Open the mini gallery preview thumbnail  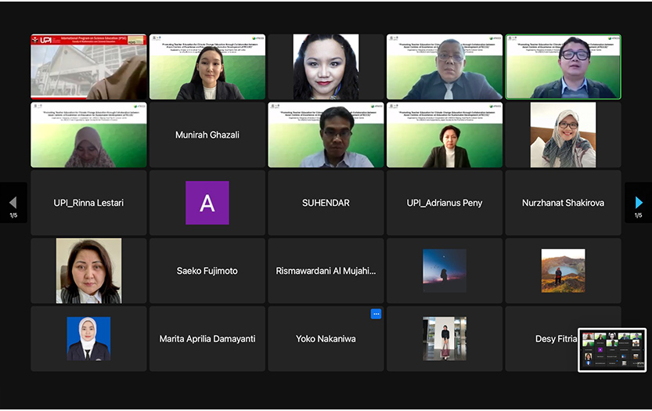coord(612,350)
